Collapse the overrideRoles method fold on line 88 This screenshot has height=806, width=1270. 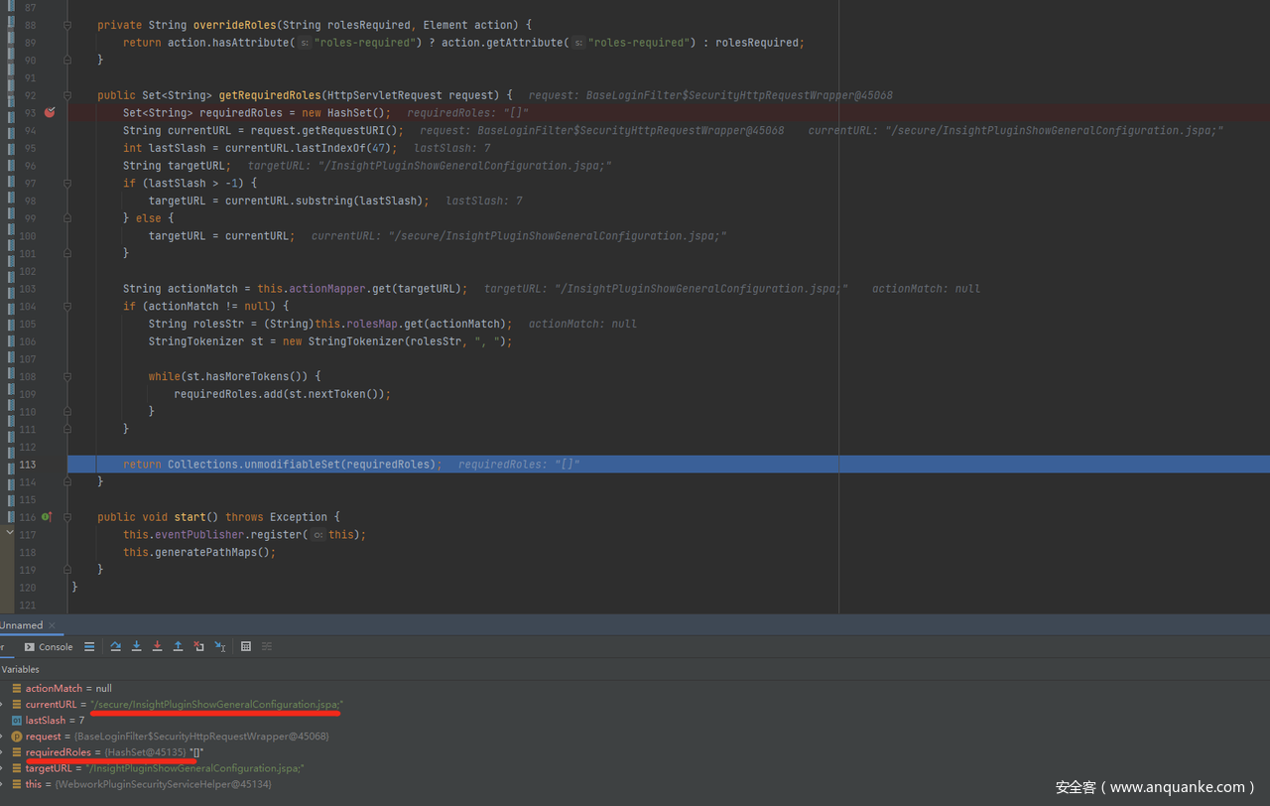point(67,25)
